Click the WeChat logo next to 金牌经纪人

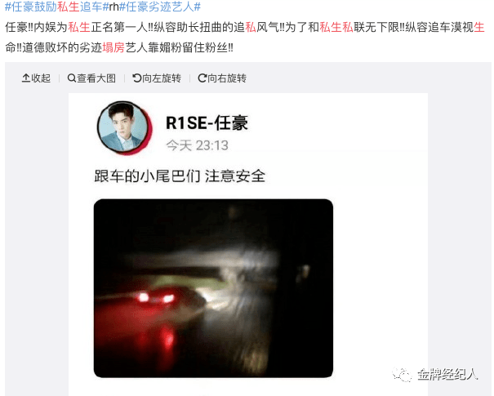(402, 375)
